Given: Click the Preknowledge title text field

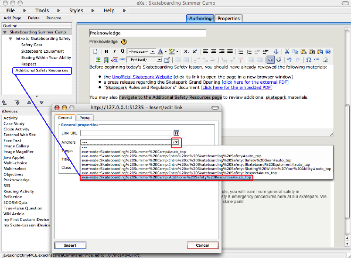Looking at the screenshot, I should coord(148,33).
